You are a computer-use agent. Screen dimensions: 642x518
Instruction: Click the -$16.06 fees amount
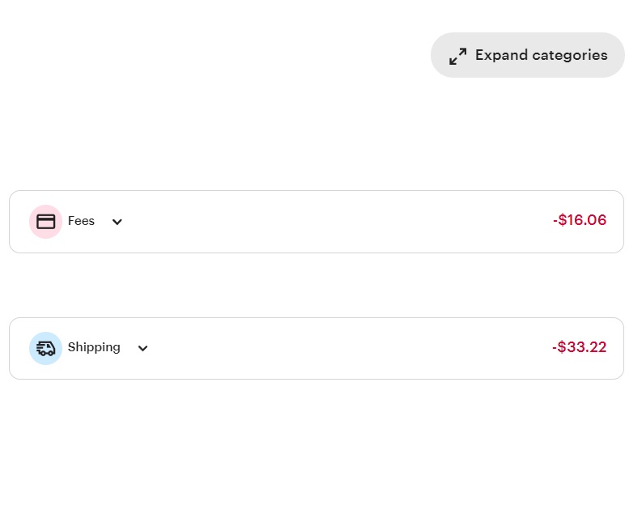tap(580, 220)
